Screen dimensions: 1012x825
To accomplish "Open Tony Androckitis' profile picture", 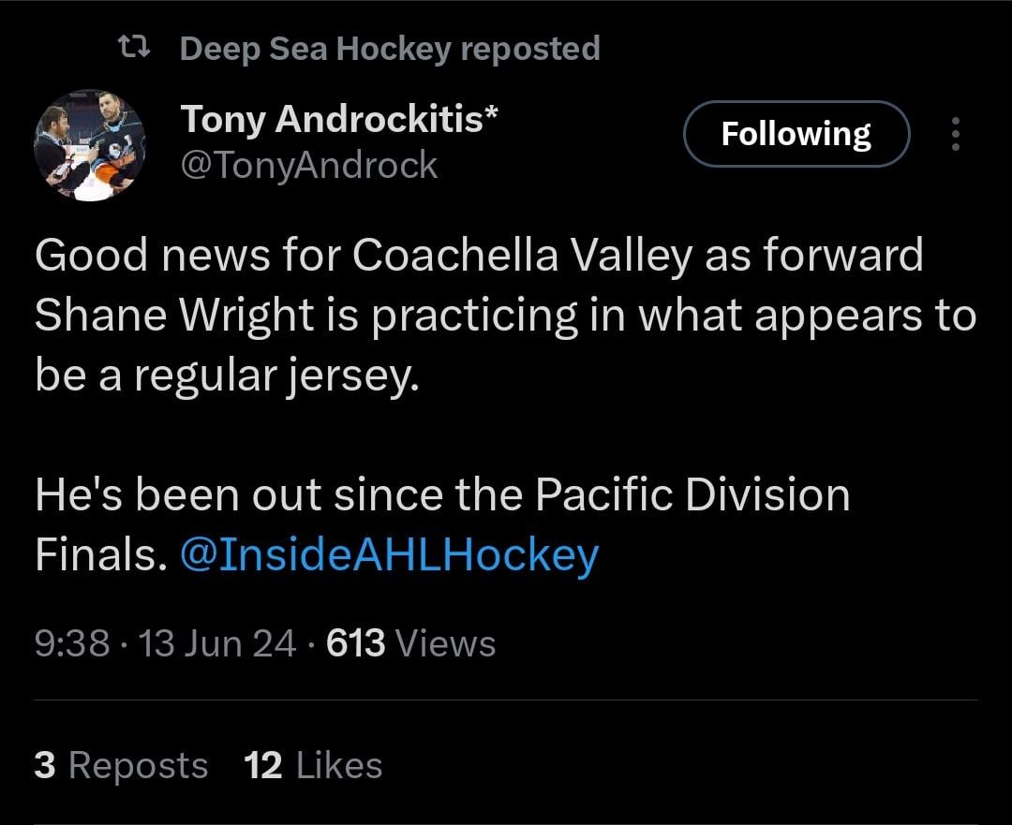I will pyautogui.click(x=90, y=145).
